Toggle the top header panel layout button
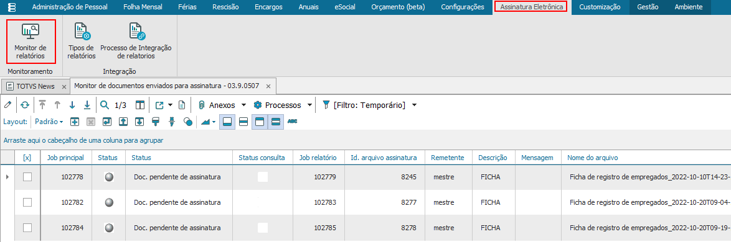Image resolution: width=731 pixels, height=242 pixels. point(260,122)
